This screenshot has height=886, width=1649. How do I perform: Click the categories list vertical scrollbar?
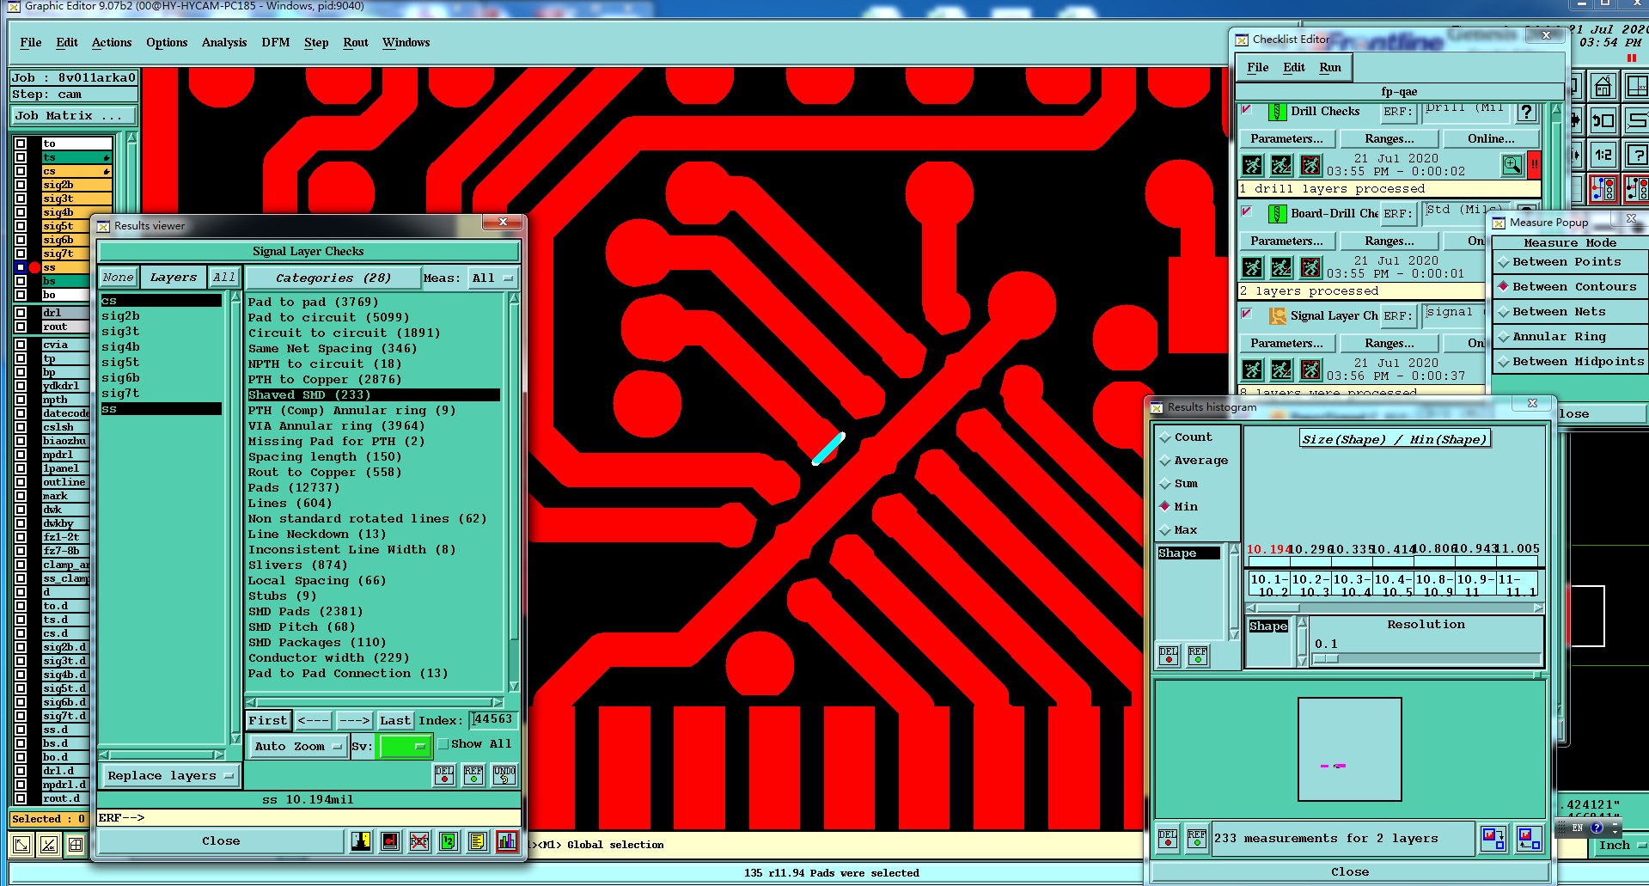(x=514, y=492)
